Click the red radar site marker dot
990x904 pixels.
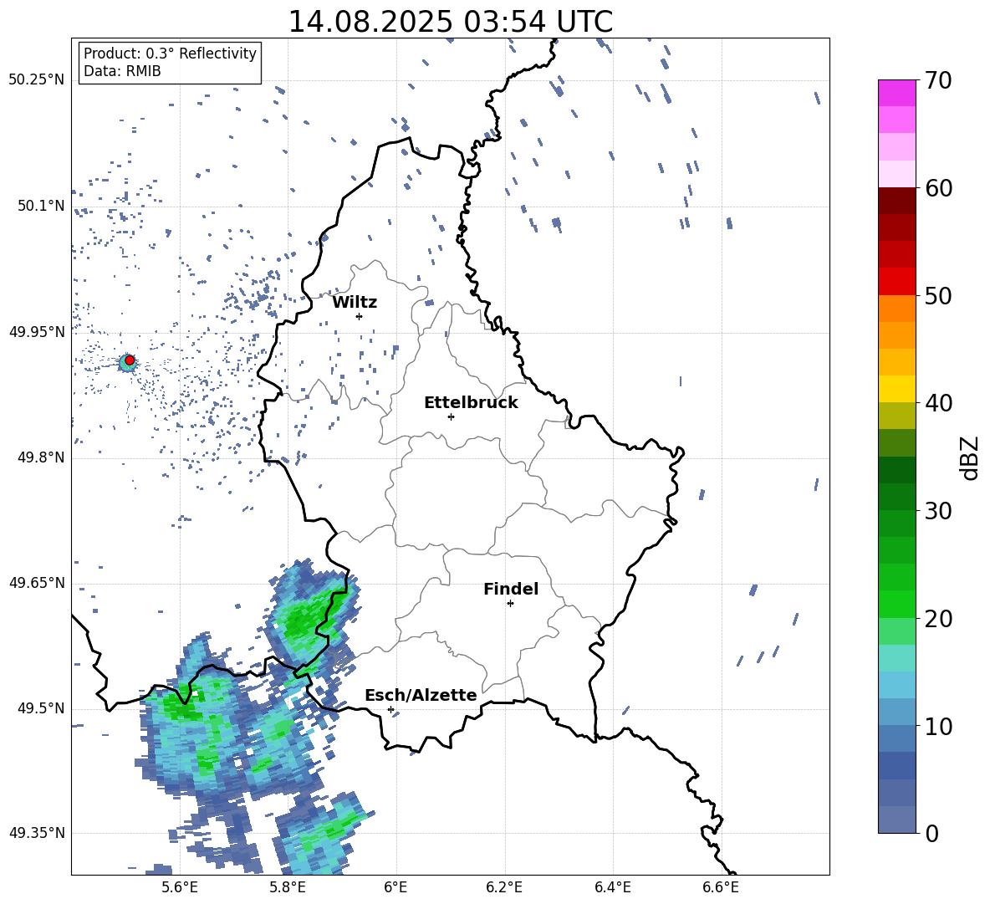pyautogui.click(x=130, y=360)
